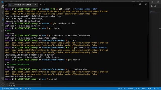
Task: Click '1 file changed, 1 insertion(+), 1 deletion(-)'
Action: pos(32,57)
